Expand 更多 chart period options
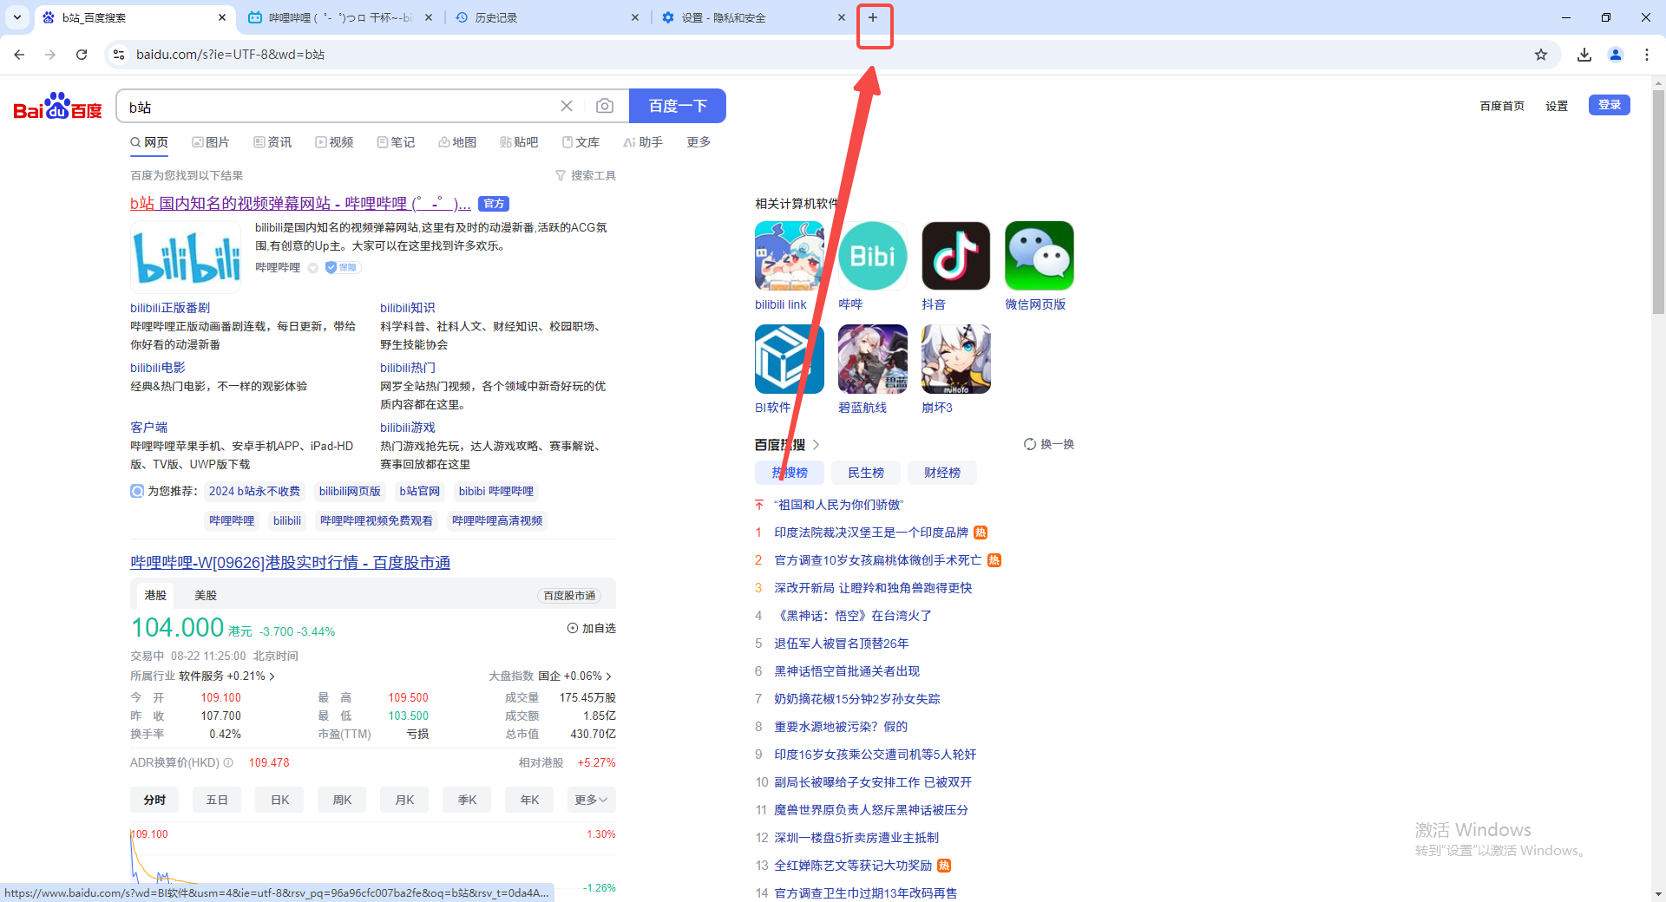This screenshot has width=1666, height=902. [592, 800]
